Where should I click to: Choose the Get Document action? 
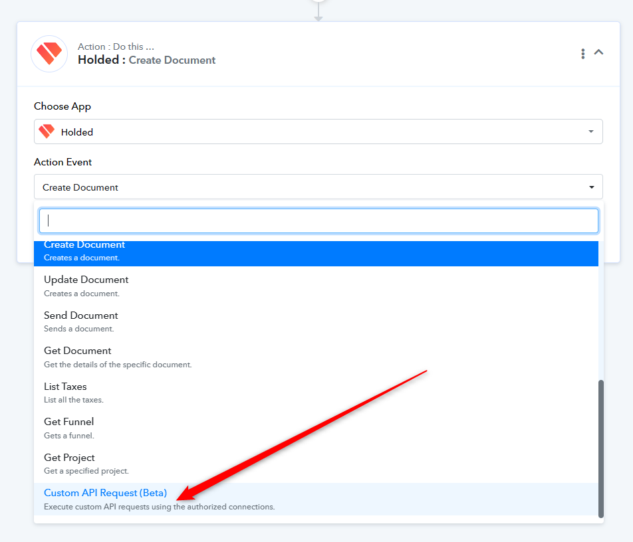pos(316,357)
